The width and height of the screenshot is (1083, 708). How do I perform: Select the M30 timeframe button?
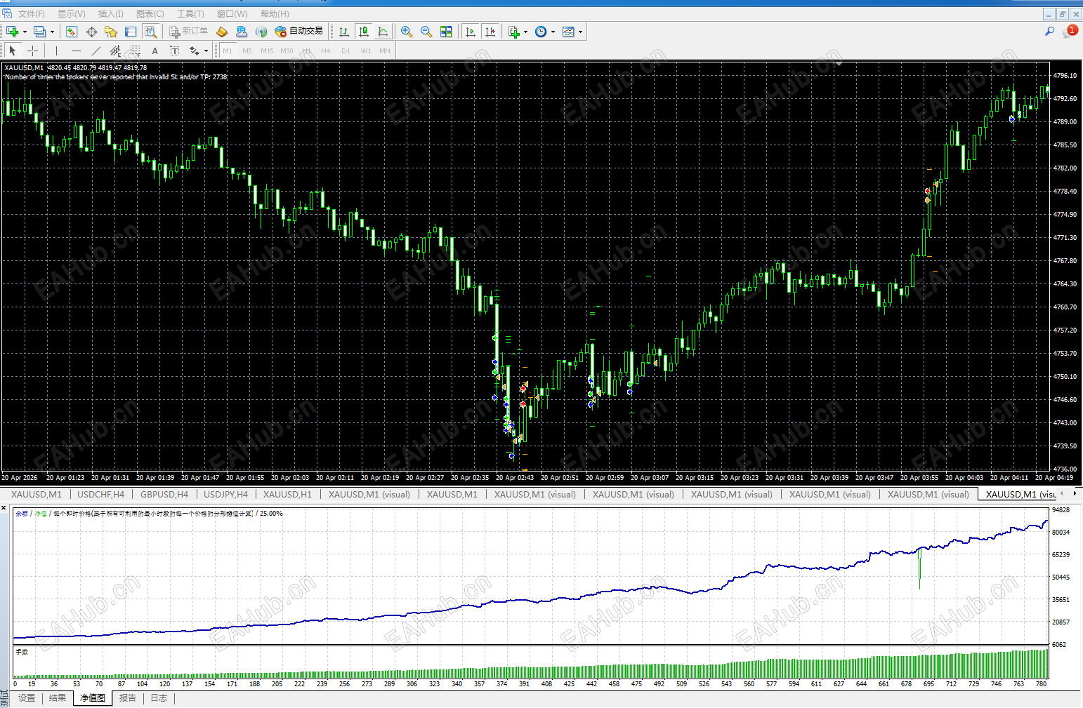pos(287,51)
